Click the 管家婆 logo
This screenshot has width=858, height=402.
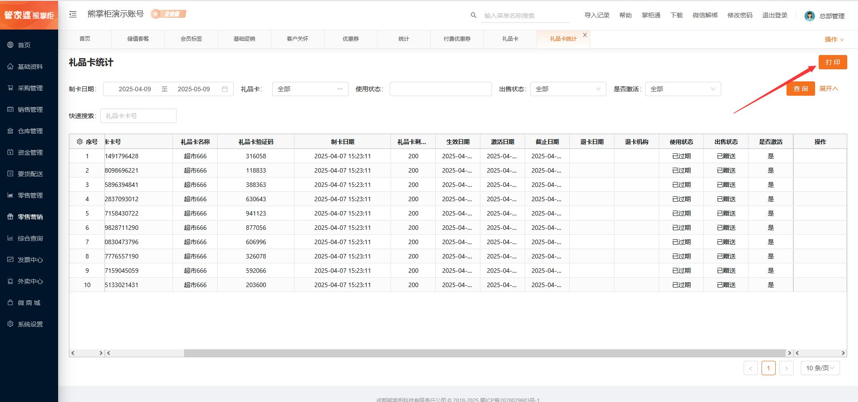[x=29, y=15]
